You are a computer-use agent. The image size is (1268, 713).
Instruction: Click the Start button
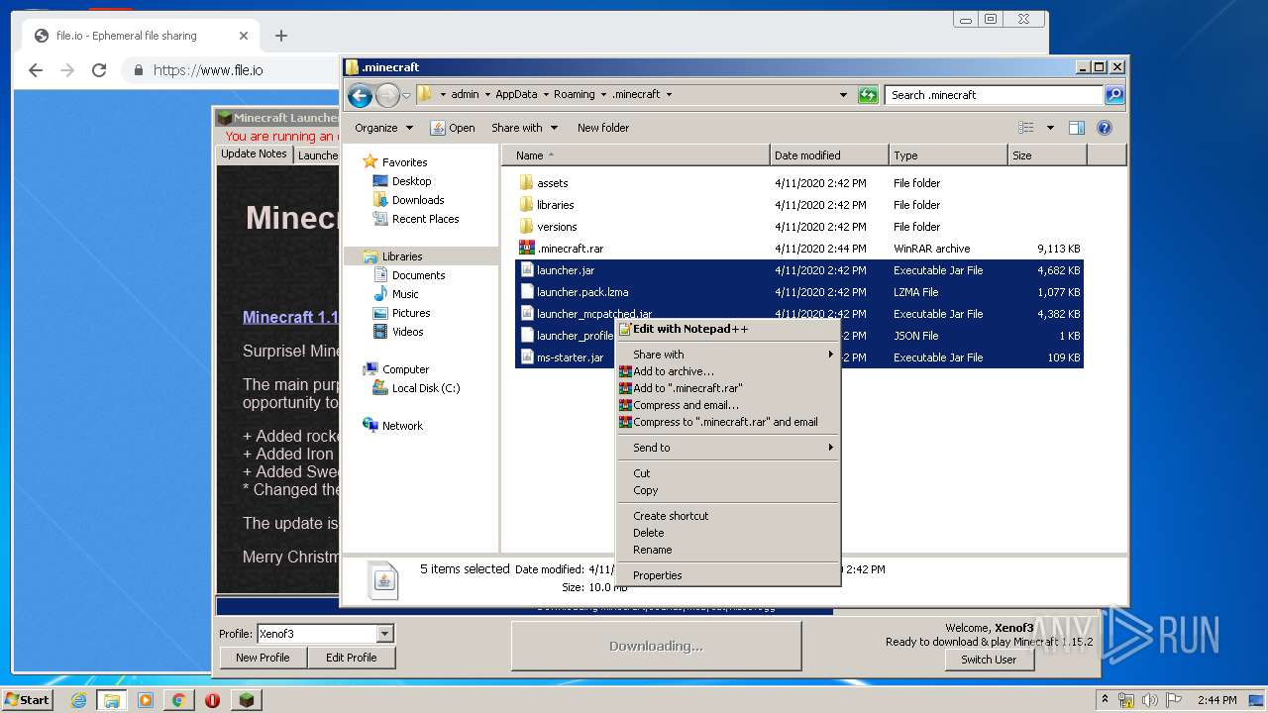point(28,700)
